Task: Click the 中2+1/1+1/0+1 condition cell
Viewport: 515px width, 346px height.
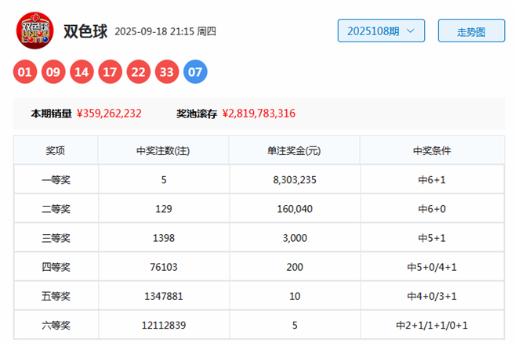Action: (432, 325)
